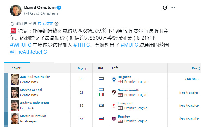Viewport: 203px width, 128px height.
Task: Click the Bournemouth club crest icon
Action: (x=114, y=92)
